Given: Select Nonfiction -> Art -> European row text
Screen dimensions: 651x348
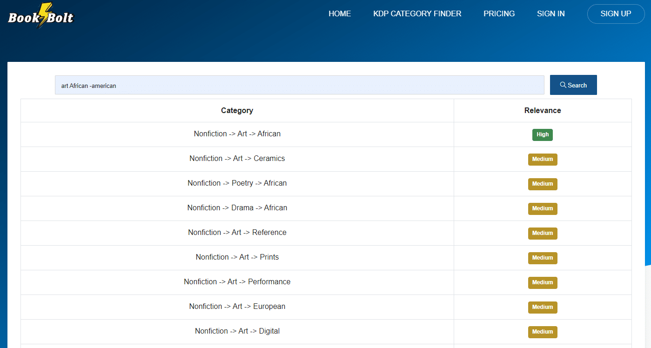Looking at the screenshot, I should tap(237, 306).
